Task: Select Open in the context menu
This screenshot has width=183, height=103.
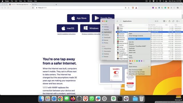Action: coord(130,34)
